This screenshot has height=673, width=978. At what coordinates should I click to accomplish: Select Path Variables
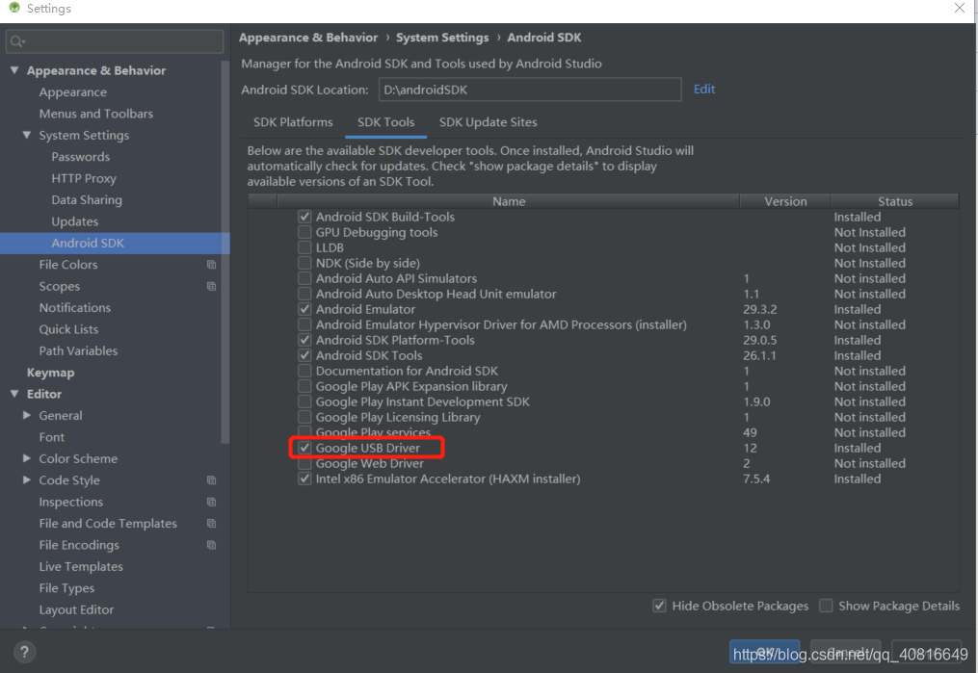78,350
